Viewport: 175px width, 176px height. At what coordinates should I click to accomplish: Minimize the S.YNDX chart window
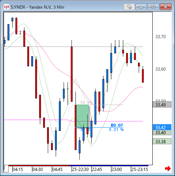(x=141, y=7)
